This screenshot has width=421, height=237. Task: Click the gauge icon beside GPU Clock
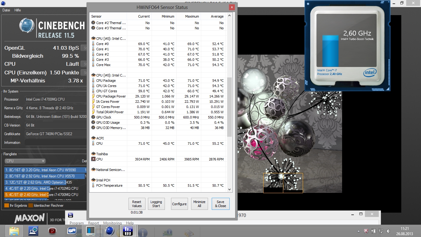[x=93, y=117]
